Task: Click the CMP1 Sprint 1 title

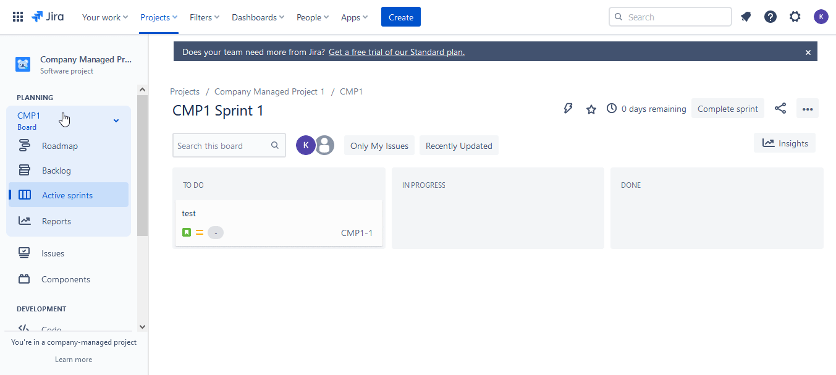Action: point(218,111)
